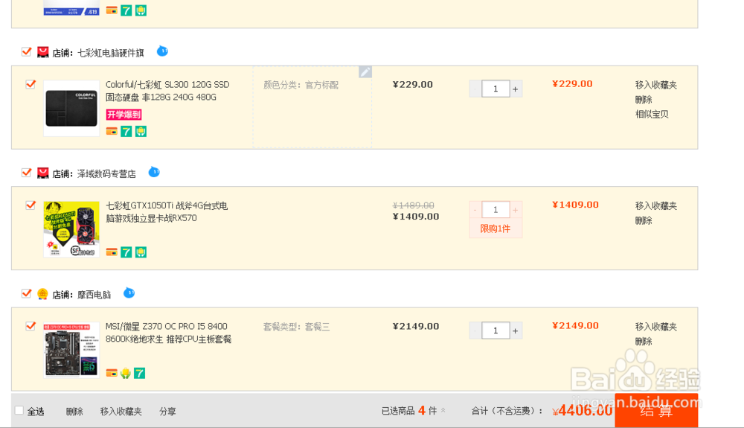Viewport: 744px width, 428px height.
Task: Open the SSD product thumbnail
Action: click(71, 108)
